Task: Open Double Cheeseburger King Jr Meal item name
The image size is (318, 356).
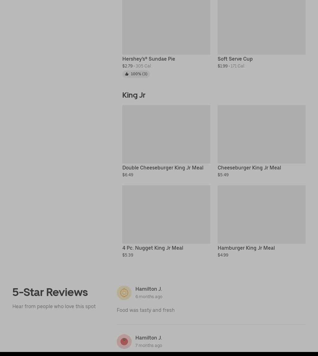Action: [x=163, y=168]
